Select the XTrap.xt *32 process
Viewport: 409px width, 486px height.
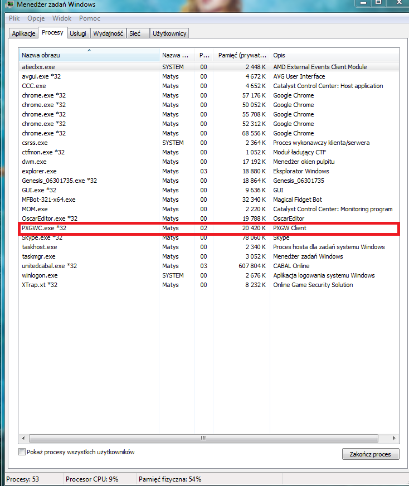(x=209, y=285)
